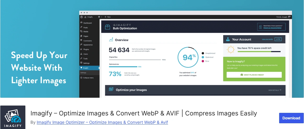Image resolution: width=304 pixels, height=129 pixels.
Task: Click the Bulk Optimization box icon
Action: tap(108, 27)
